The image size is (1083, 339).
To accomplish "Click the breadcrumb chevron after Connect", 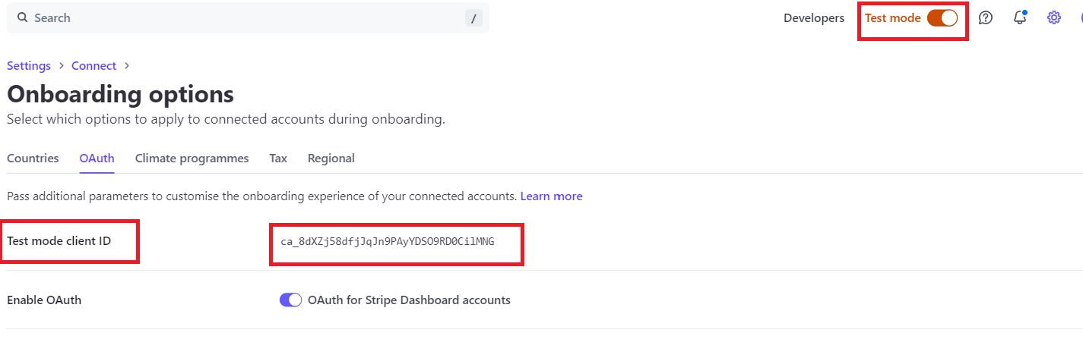I will tap(126, 66).
